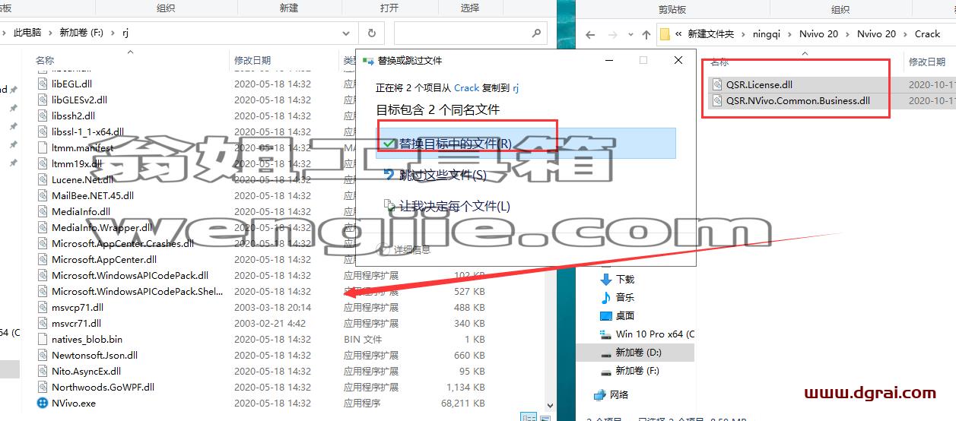
Task: Navigate to 新加卷 (F:) in breadcrumb
Action: click(80, 33)
